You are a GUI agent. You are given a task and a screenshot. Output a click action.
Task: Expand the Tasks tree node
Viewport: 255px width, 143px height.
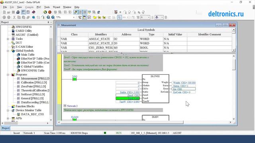(x=8, y=39)
